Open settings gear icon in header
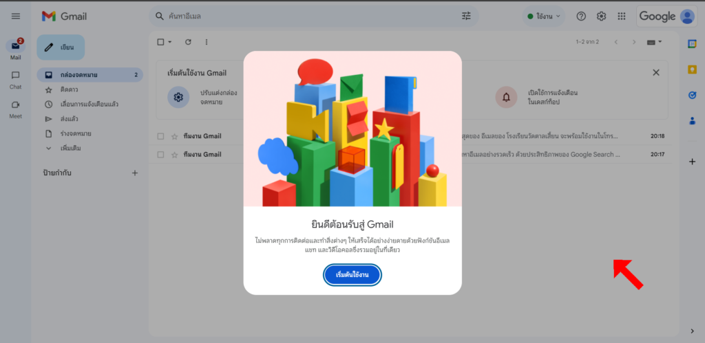This screenshot has height=343, width=705. pos(601,16)
